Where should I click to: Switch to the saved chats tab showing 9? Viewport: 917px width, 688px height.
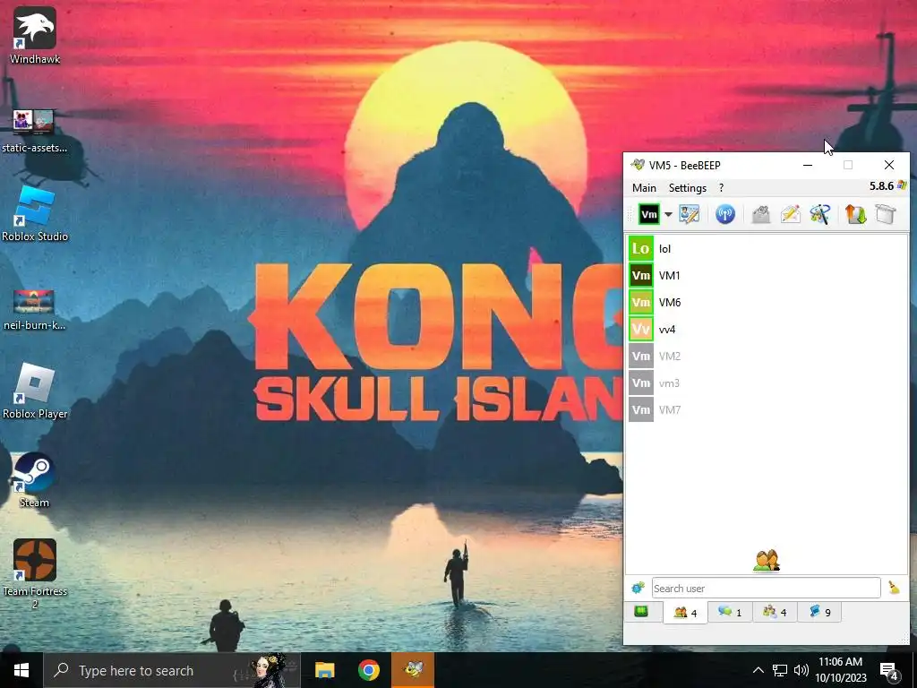pos(819,612)
